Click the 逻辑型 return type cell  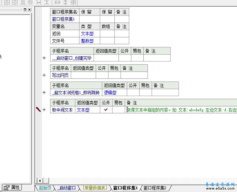[115, 92]
